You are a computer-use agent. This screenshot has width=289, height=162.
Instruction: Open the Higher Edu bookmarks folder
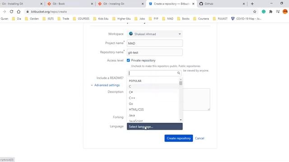[x=121, y=18]
